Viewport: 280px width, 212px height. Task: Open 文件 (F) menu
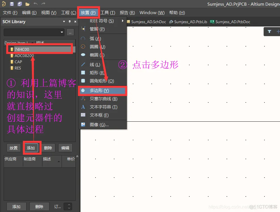point(10,13)
